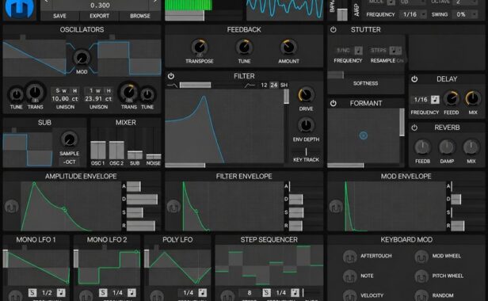Screen dimensions: 488x301
Task: Open the Mono LFO 1 frequency 1/2 selector
Action: coord(47,292)
